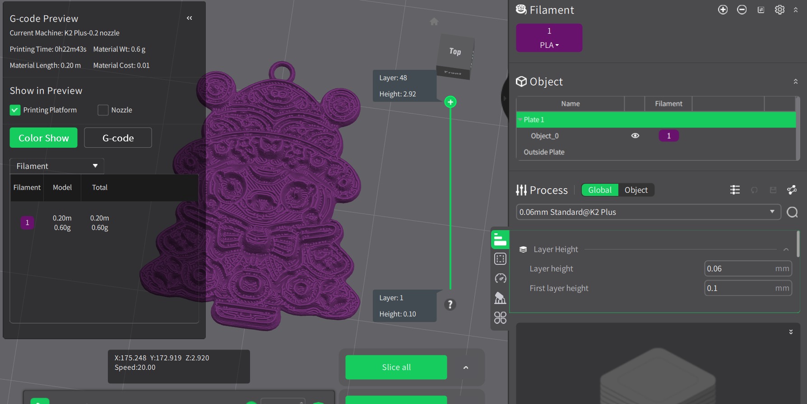Click the home view icon
Viewport: 807px width, 404px height.
click(434, 21)
